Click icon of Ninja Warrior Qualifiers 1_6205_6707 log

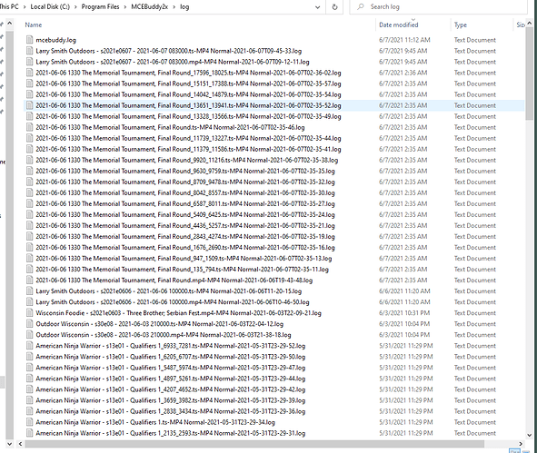(30, 357)
